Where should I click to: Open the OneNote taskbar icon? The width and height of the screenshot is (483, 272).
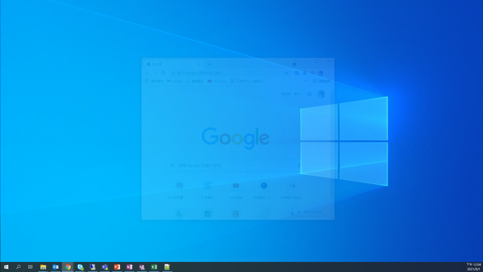point(129,267)
